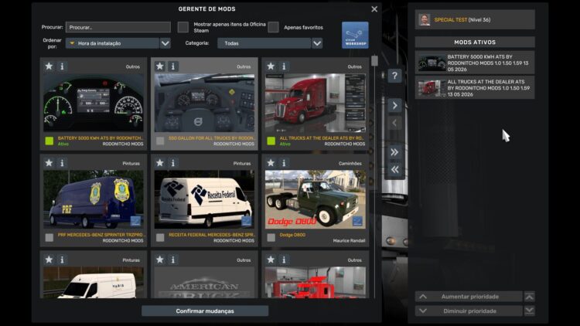The width and height of the screenshot is (580, 326).
Task: Close the Gerente de Mods window
Action: [374, 8]
